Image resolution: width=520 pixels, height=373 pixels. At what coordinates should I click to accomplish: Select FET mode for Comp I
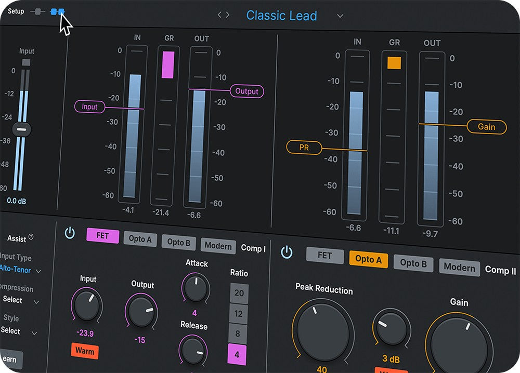click(x=102, y=235)
